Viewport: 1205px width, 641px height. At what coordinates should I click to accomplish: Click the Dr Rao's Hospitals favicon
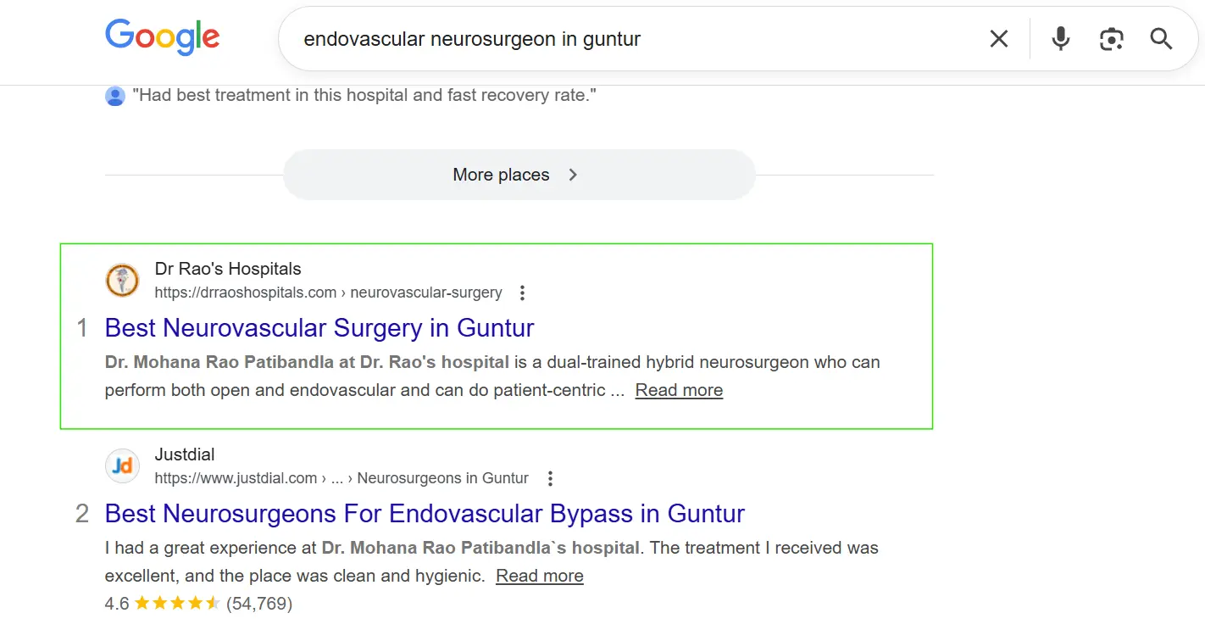point(122,281)
